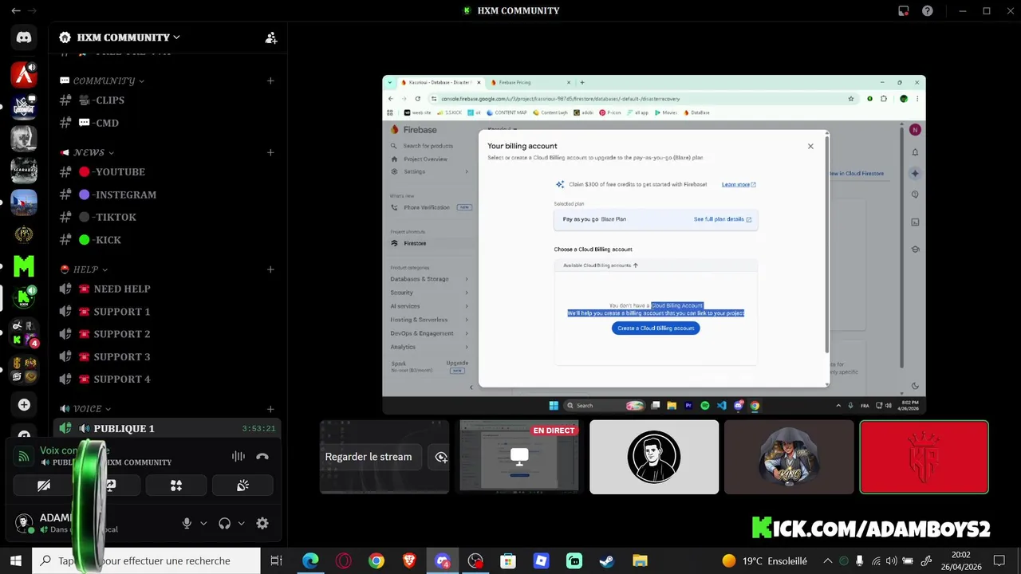Open ADAM user profile avatar
The width and height of the screenshot is (1021, 574).
coord(24,523)
